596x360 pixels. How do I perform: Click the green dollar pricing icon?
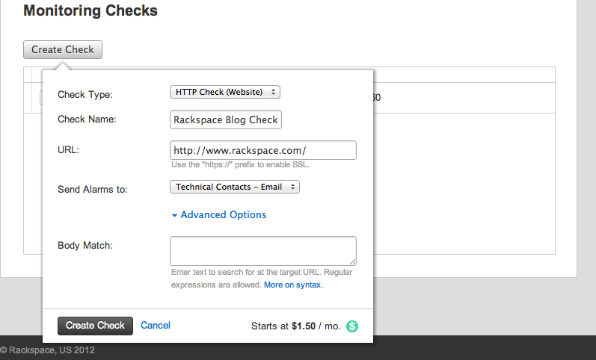tap(352, 326)
